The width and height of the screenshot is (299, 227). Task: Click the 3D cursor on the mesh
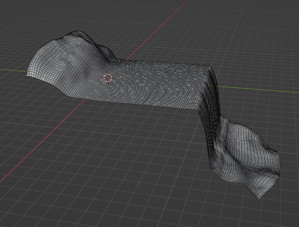point(108,78)
